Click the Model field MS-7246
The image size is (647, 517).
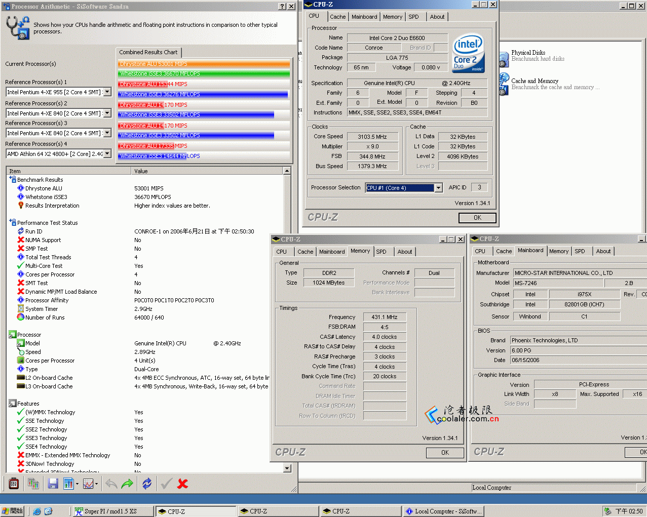pyautogui.click(x=558, y=283)
